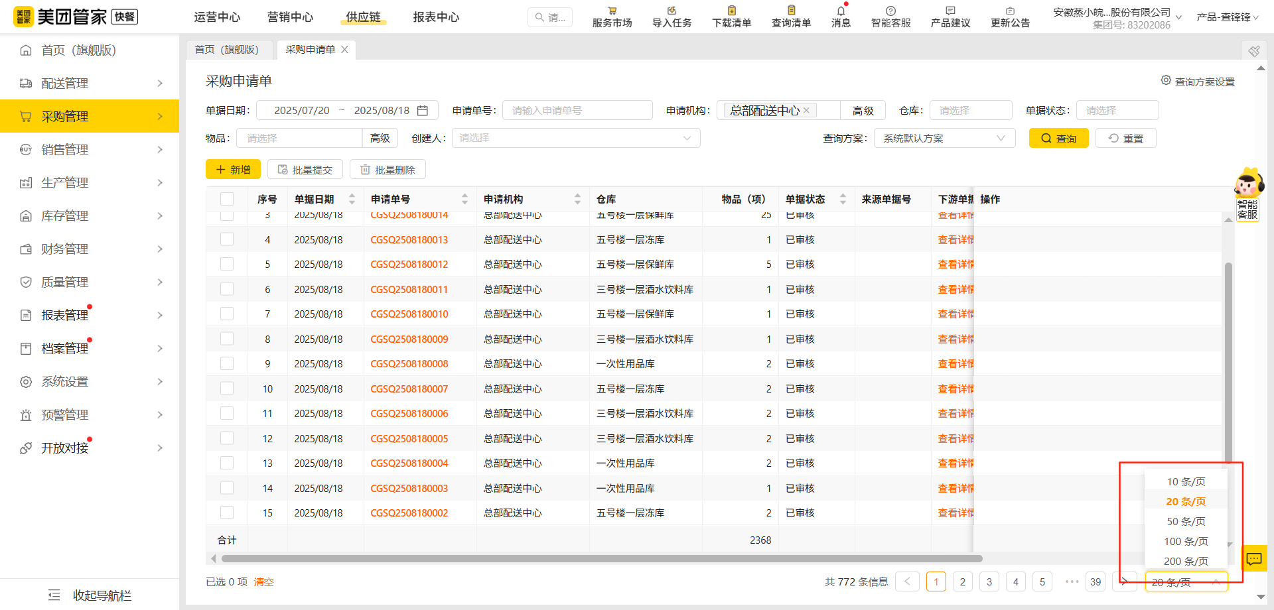Select 50 条/页 page size option

click(x=1185, y=521)
